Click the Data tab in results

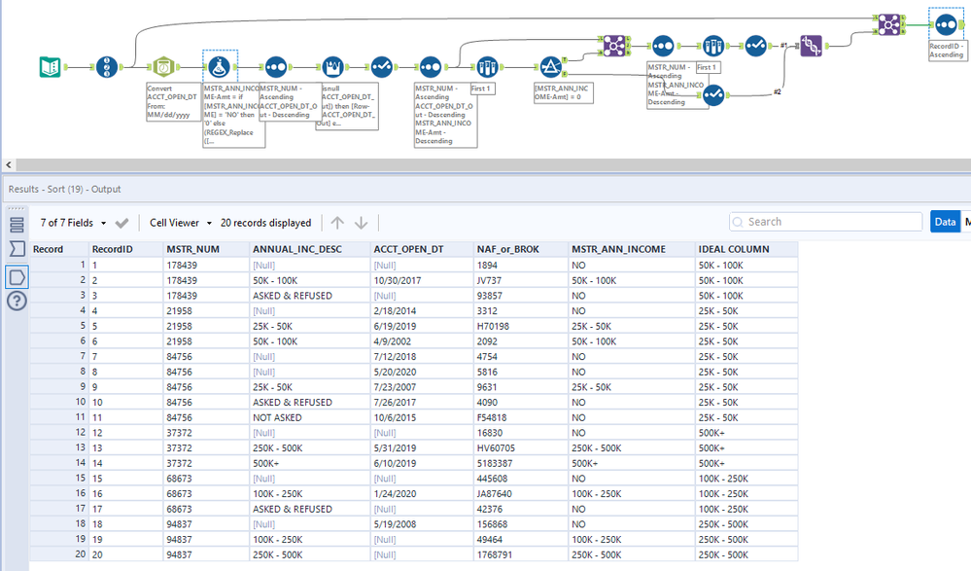pyautogui.click(x=944, y=222)
